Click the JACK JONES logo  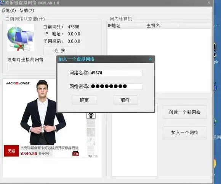click(x=18, y=83)
